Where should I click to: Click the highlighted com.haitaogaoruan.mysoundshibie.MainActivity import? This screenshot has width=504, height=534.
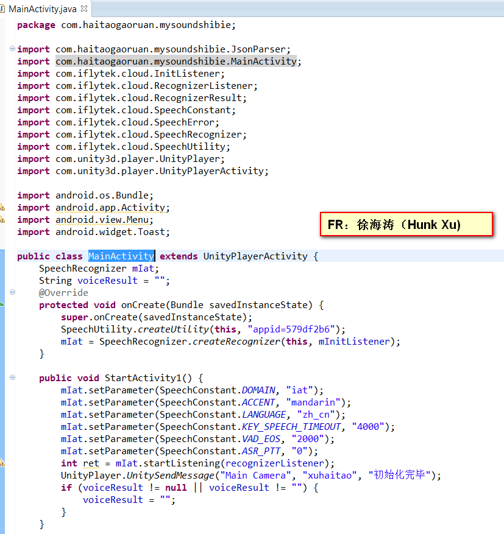(176, 61)
